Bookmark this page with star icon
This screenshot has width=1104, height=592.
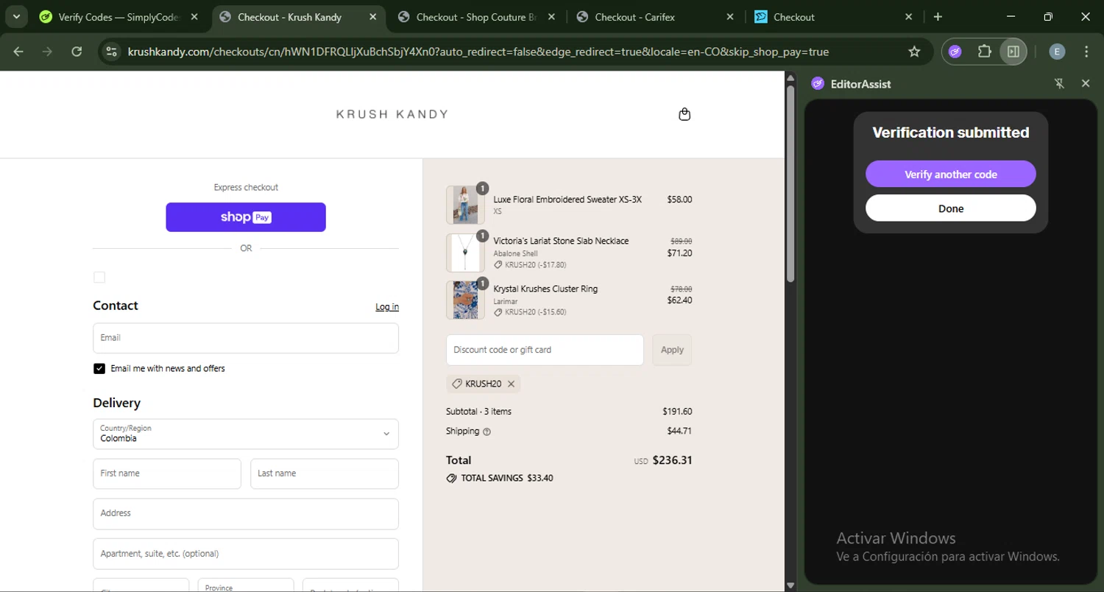click(x=914, y=52)
